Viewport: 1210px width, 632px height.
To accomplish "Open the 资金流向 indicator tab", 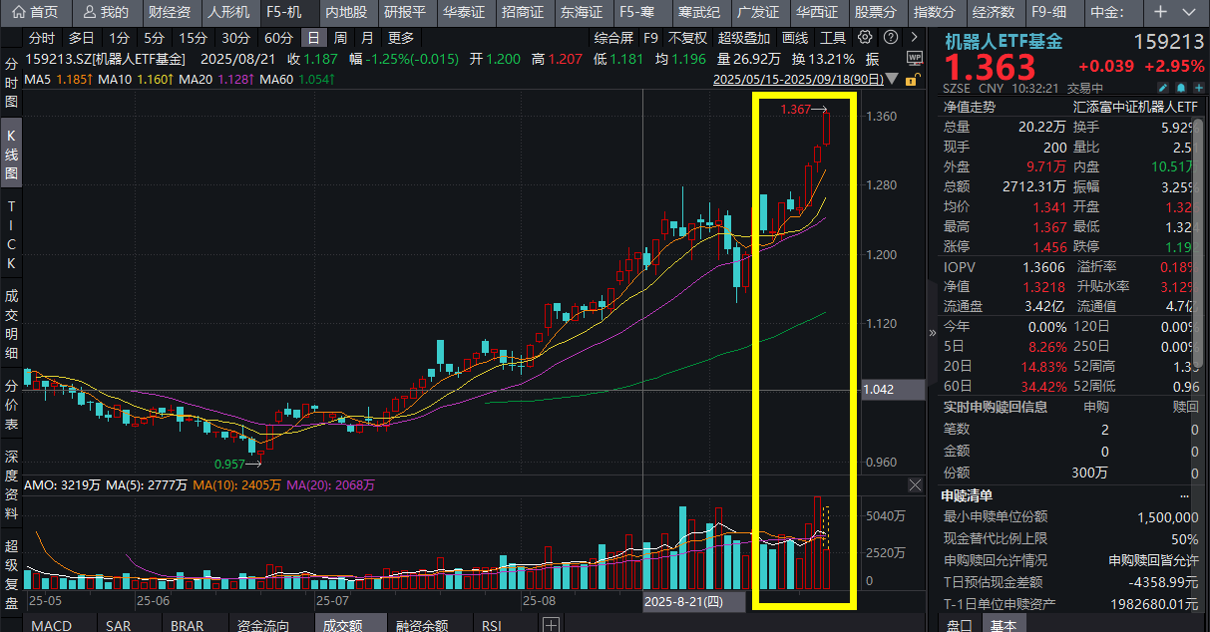I will tap(262, 625).
